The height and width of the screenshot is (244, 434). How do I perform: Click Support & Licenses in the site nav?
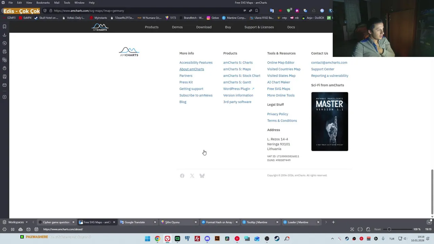tap(259, 27)
